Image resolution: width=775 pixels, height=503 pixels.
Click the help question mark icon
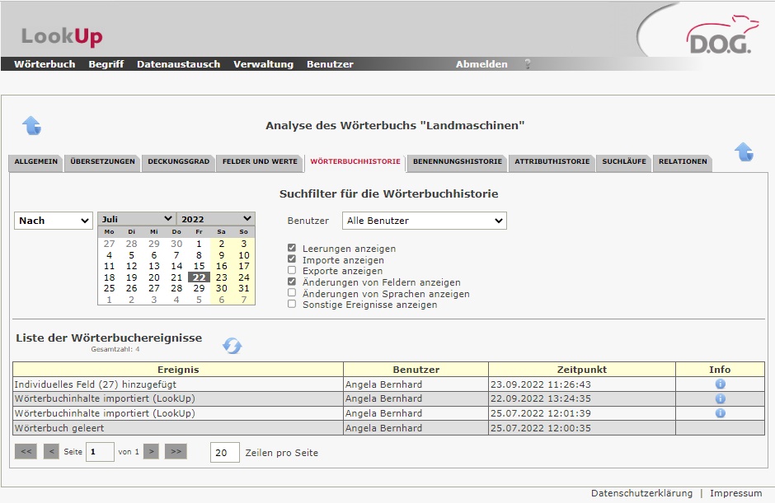click(x=528, y=64)
